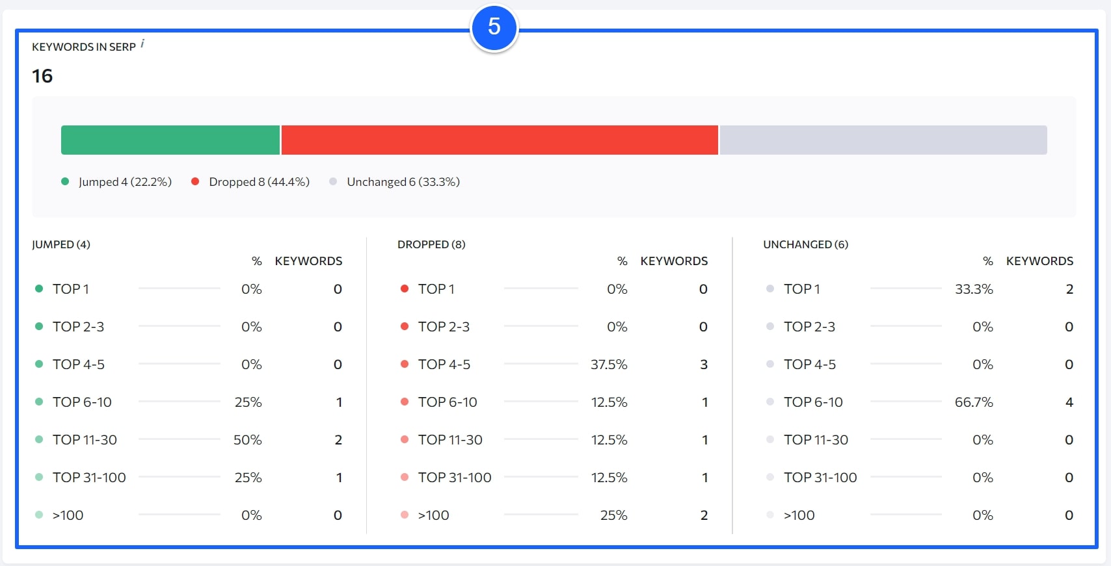This screenshot has height=566, width=1111.
Task: Click '>100' row label in Dropped section
Action: pos(433,515)
